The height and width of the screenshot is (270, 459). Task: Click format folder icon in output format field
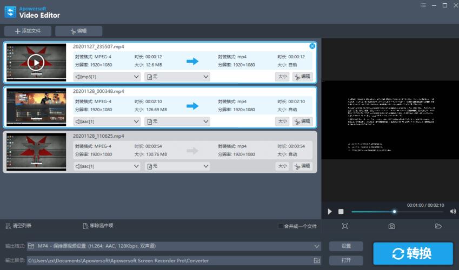pos(31,246)
